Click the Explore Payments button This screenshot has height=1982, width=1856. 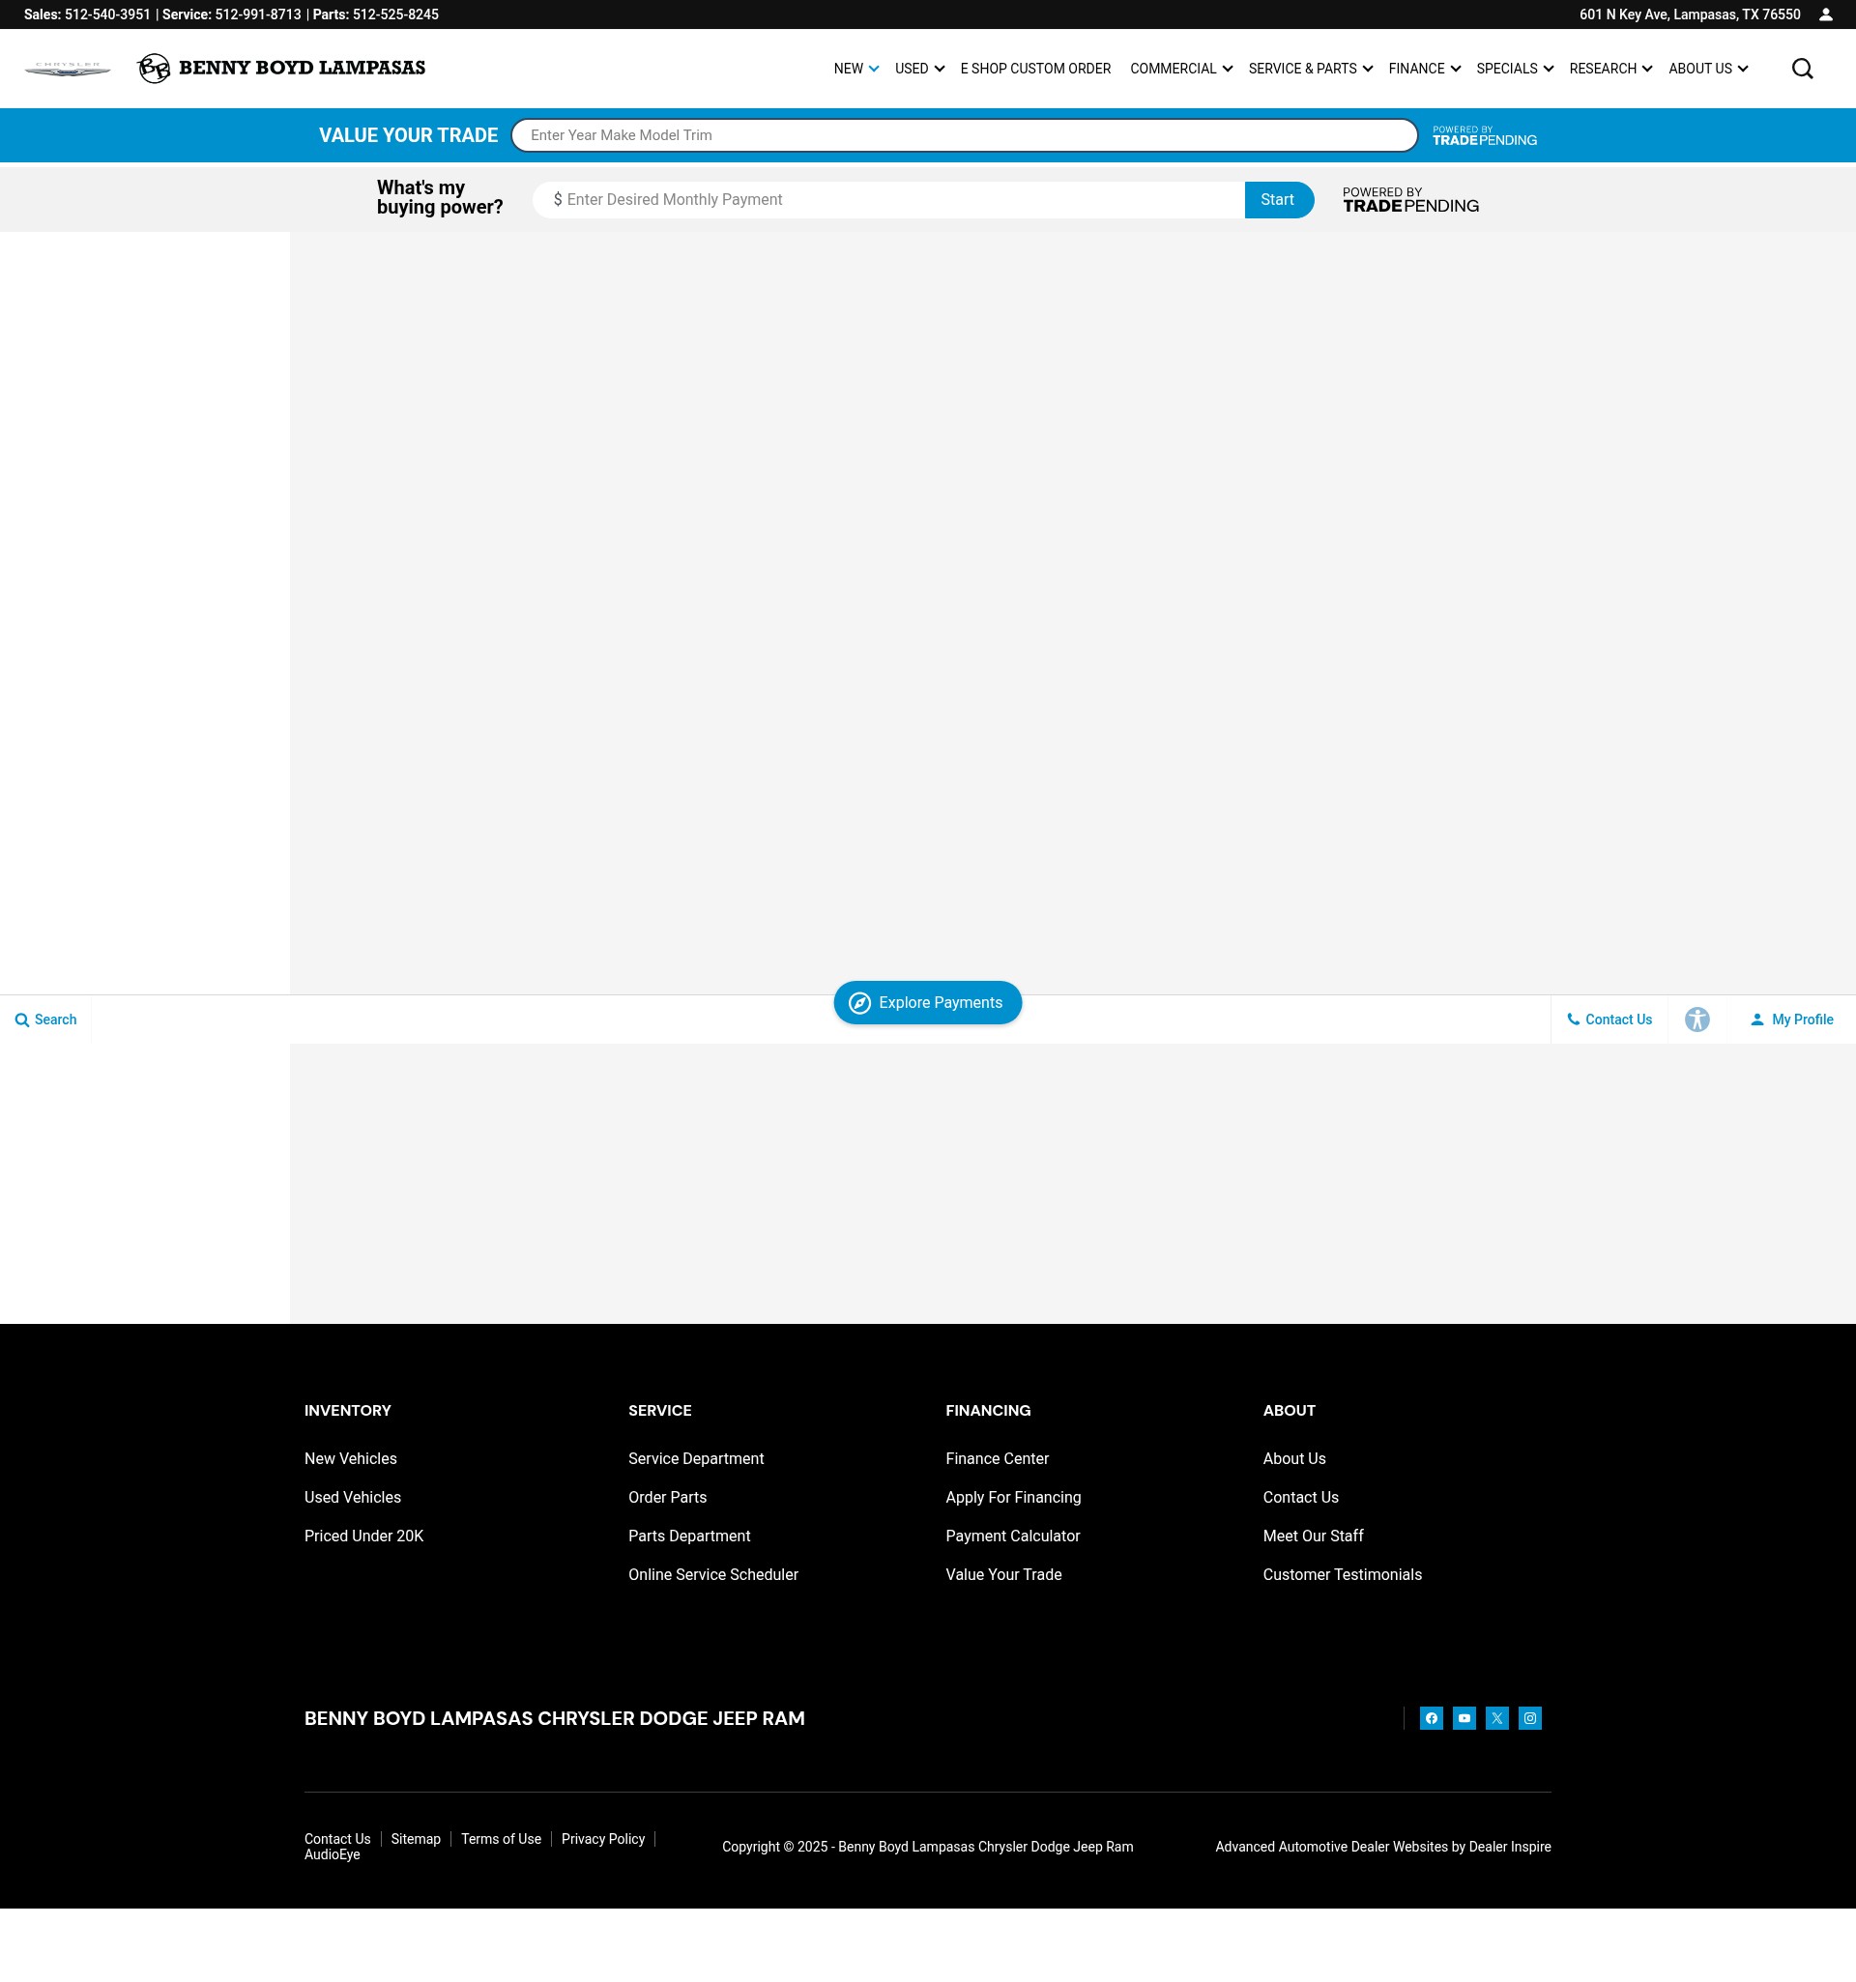(x=927, y=1003)
